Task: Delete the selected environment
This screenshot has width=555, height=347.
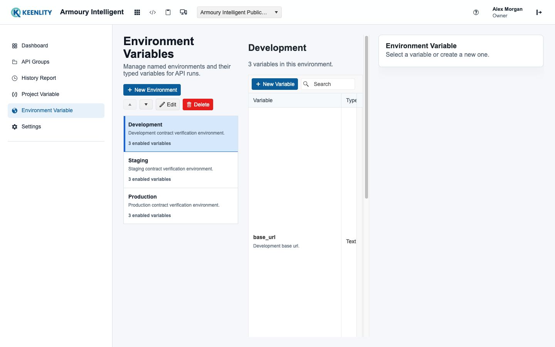Action: pos(198,104)
